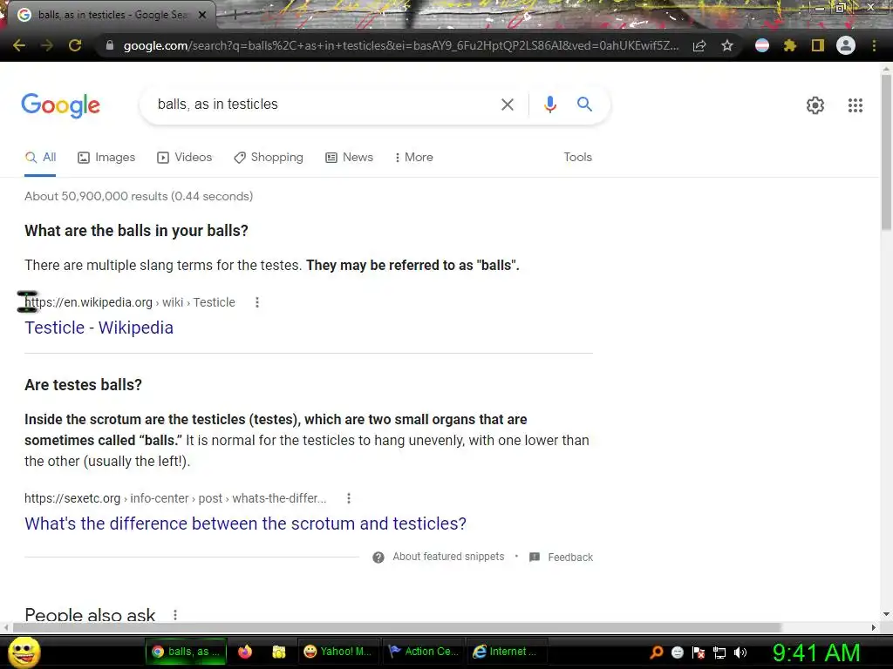Switch to the Internet Explorer taskbar window
This screenshot has width=893, height=669.
pos(507,652)
